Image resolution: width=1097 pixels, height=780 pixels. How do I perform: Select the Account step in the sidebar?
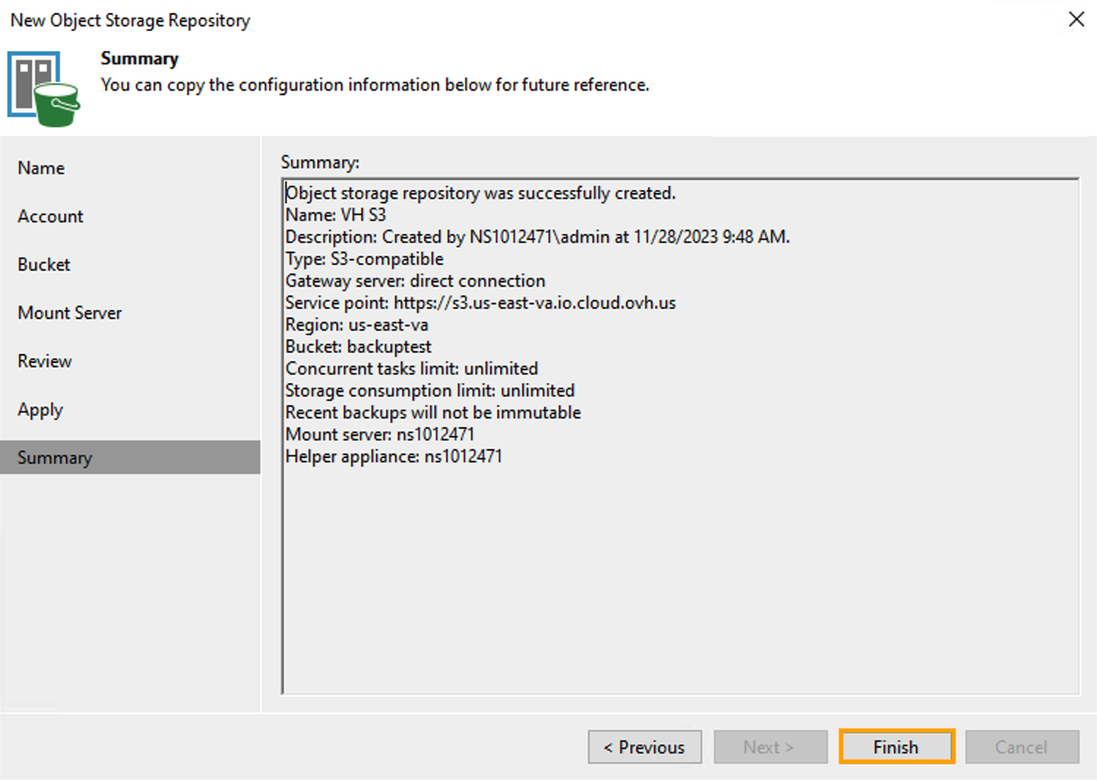(50, 216)
